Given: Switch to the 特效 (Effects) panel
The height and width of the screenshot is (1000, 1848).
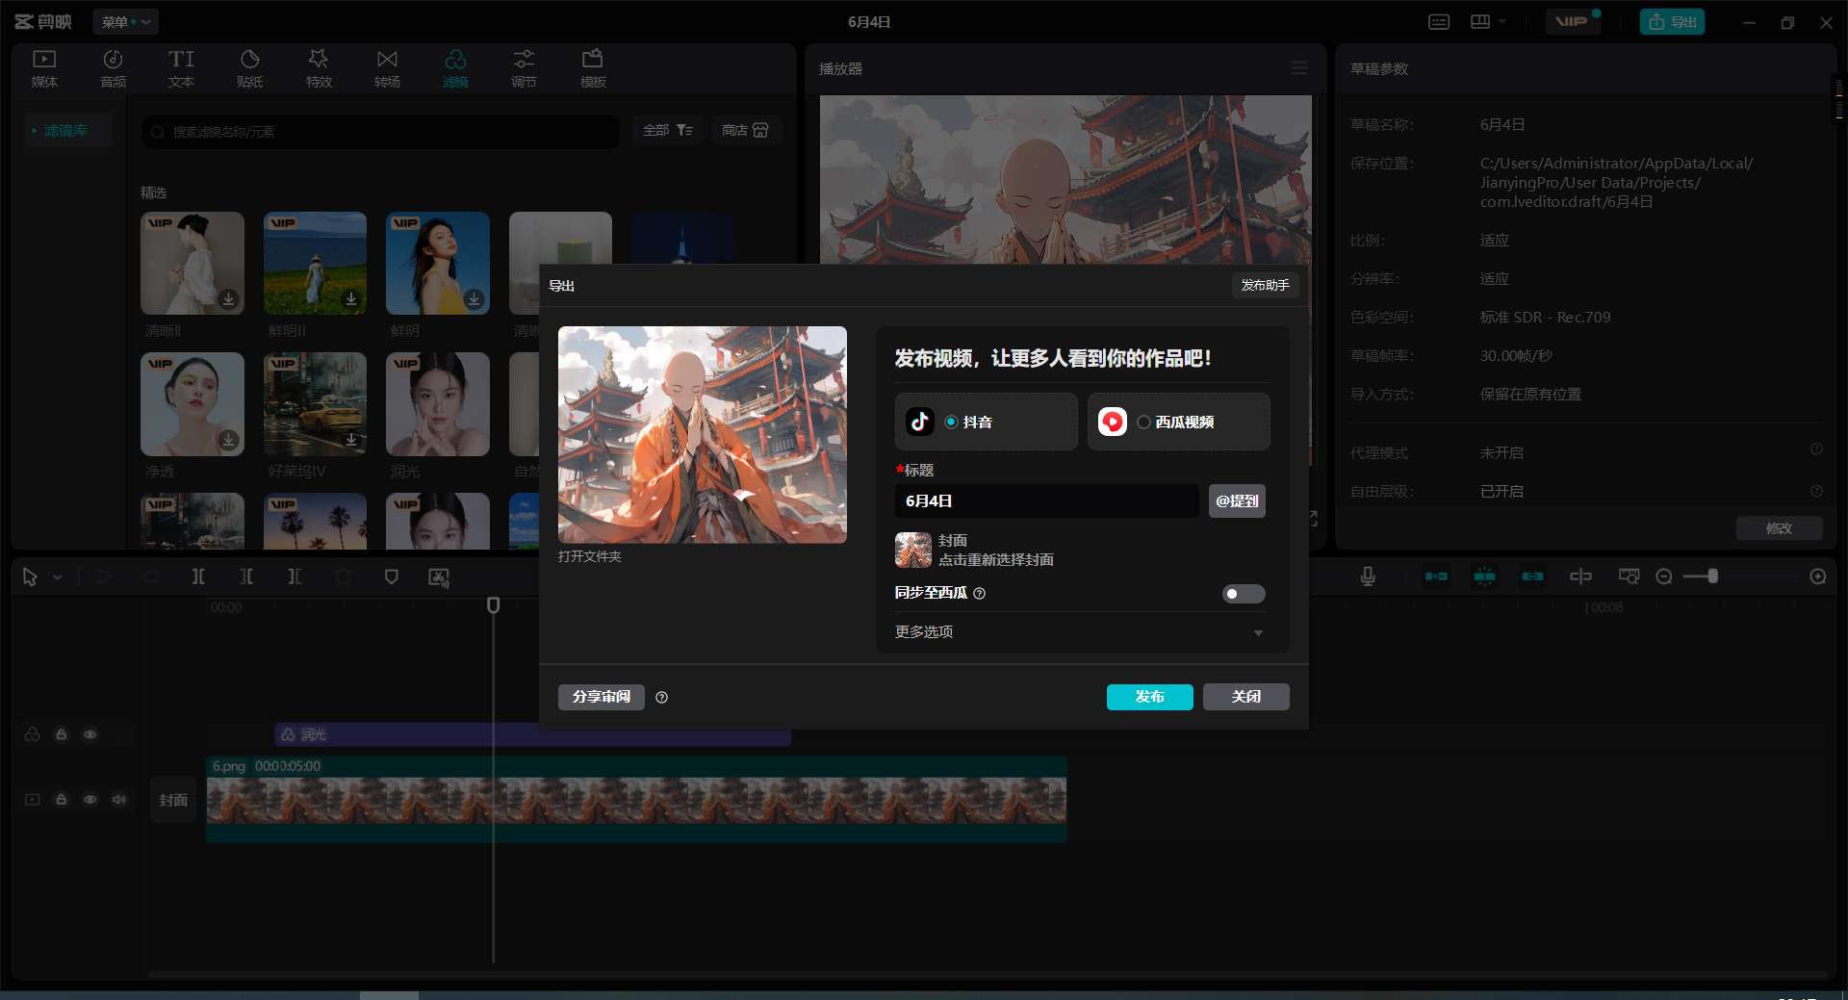Looking at the screenshot, I should [x=319, y=67].
